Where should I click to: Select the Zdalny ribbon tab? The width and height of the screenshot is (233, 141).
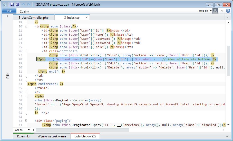[24, 12]
